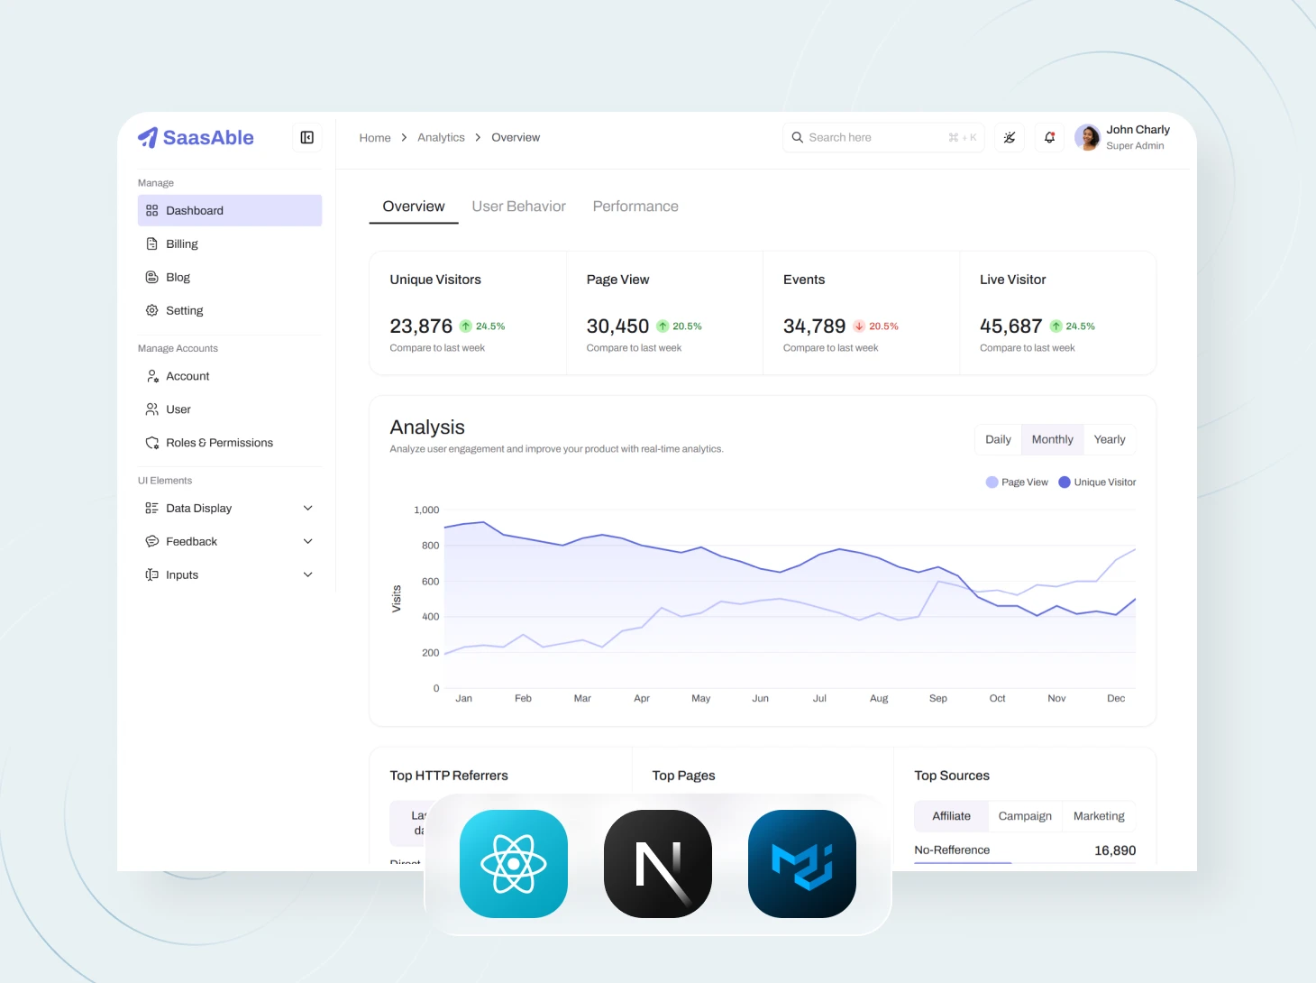Select the Campaign tab under Top Sources
Viewport: 1316px width, 983px height.
point(1025,815)
